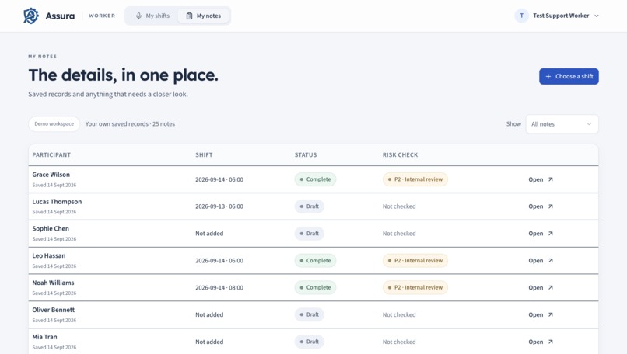The image size is (627, 354).
Task: Open Lucas Thompson's note
Action: coord(540,206)
